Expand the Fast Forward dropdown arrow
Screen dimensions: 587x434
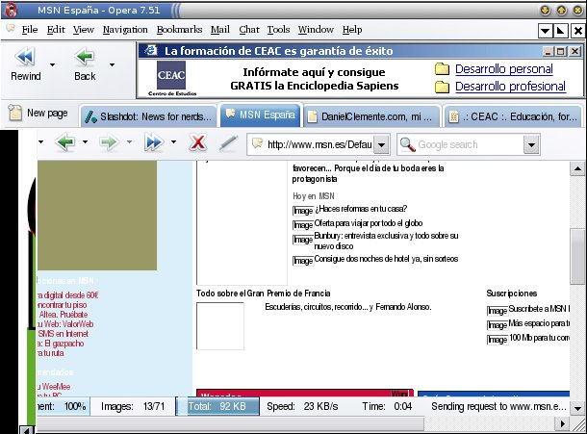(x=173, y=141)
